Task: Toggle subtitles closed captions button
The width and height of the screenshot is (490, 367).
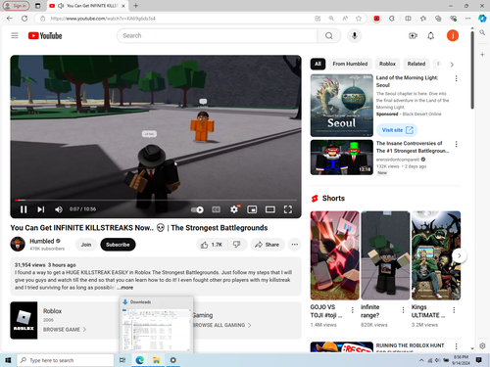Action: click(x=216, y=209)
